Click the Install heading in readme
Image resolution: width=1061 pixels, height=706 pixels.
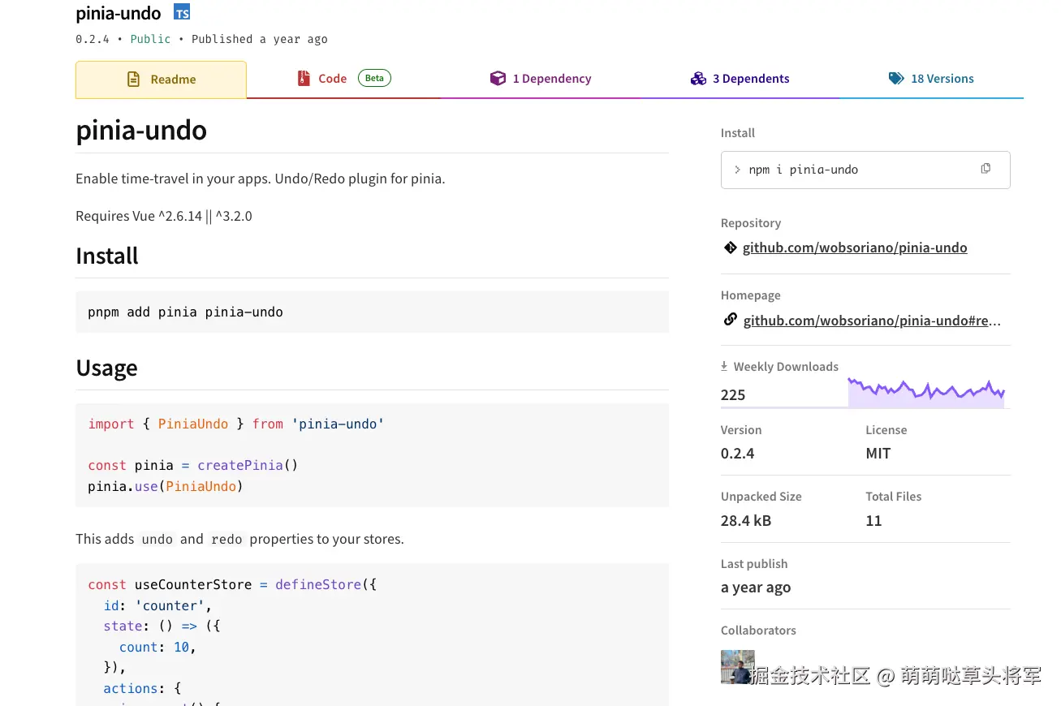click(x=107, y=256)
